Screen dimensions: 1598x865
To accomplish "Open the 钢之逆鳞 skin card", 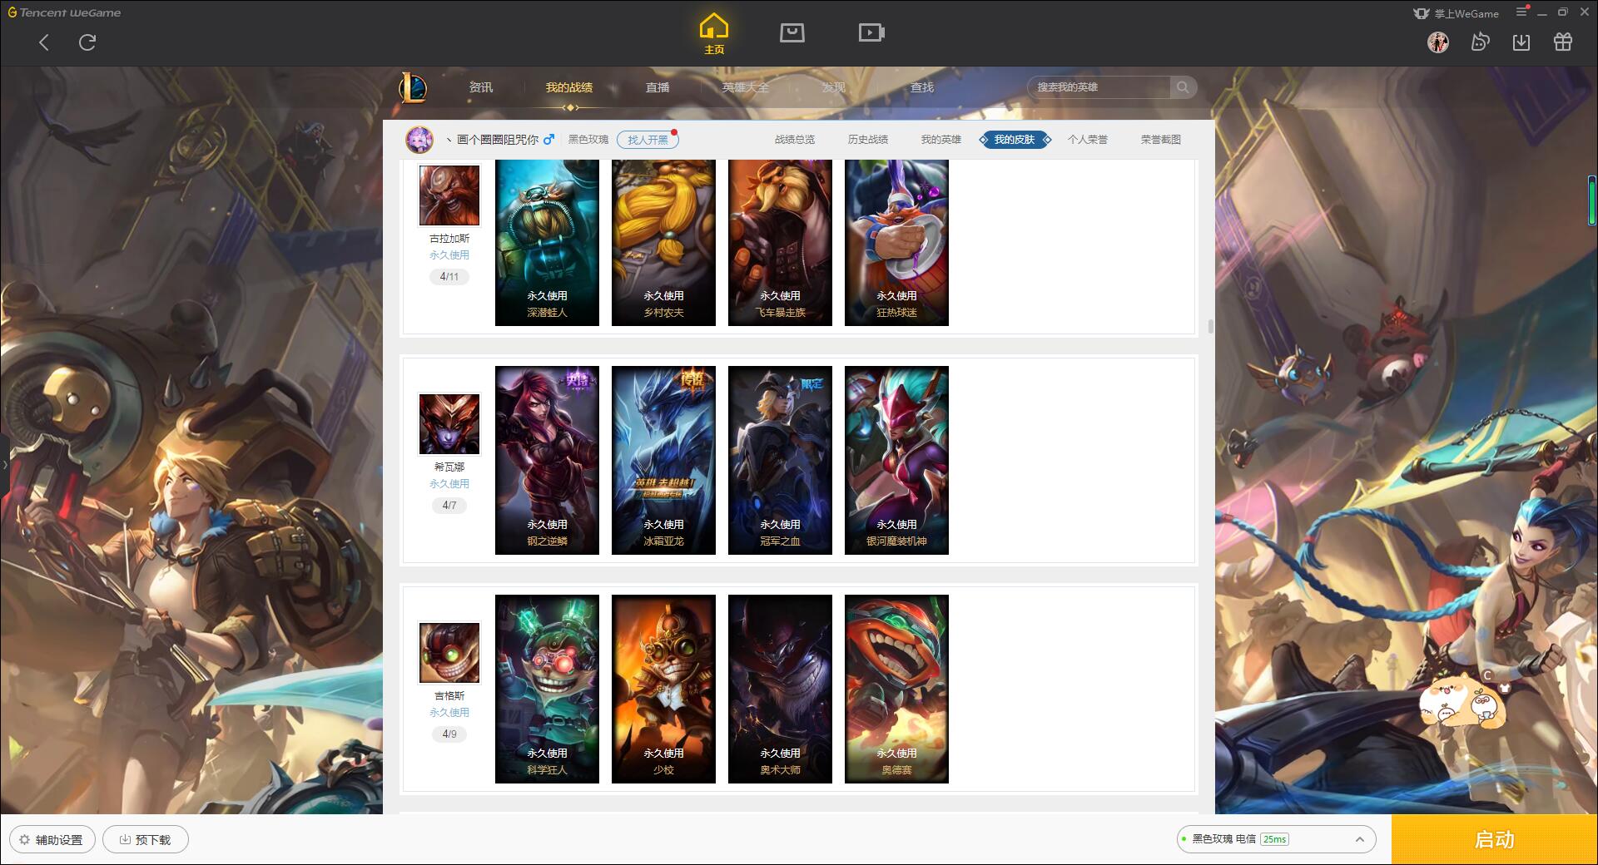I will point(547,460).
